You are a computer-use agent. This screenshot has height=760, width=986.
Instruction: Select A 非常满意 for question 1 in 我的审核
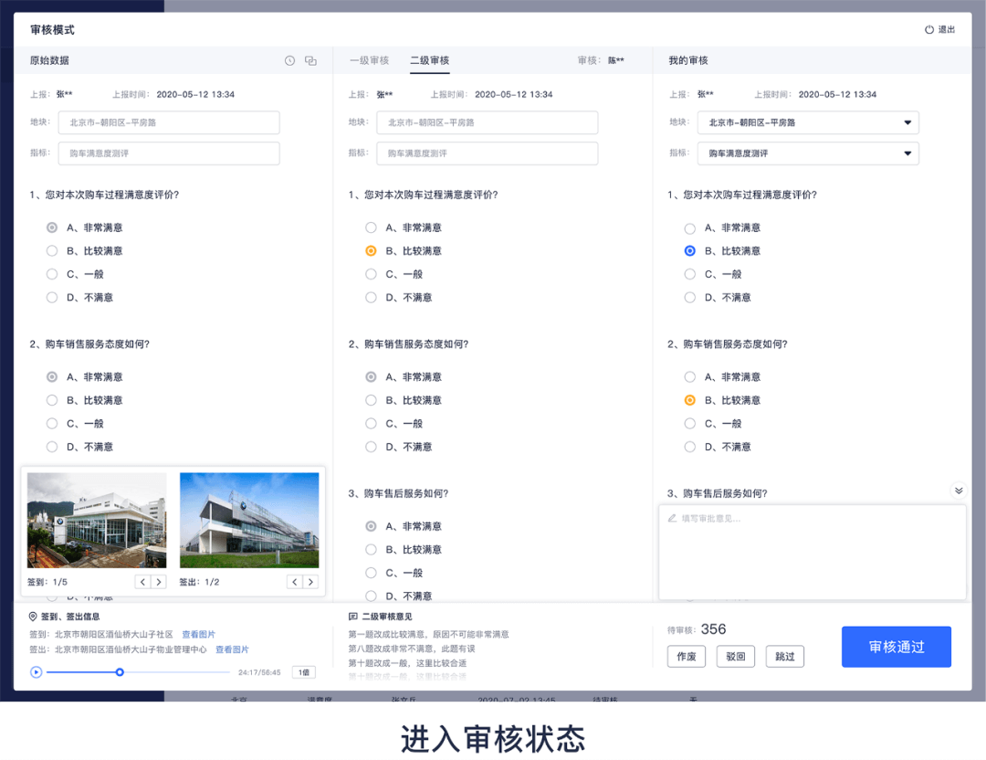[x=690, y=227]
